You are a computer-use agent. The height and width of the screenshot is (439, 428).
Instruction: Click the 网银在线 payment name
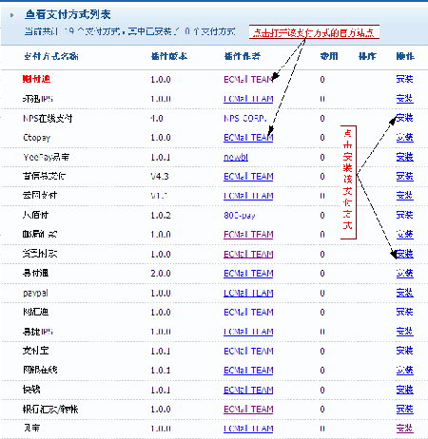tap(40, 370)
